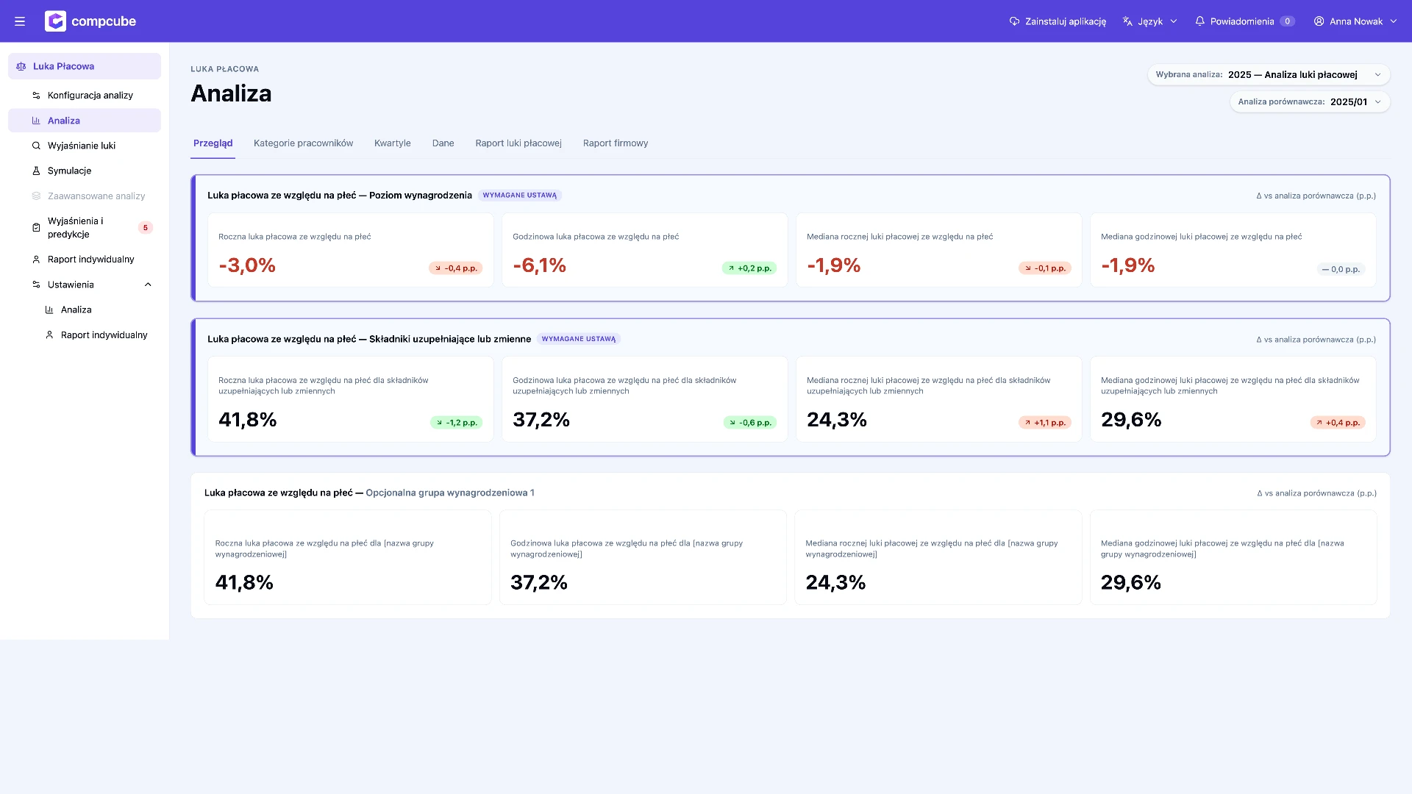
Task: Open the Kwartyle tab
Action: coord(392,143)
